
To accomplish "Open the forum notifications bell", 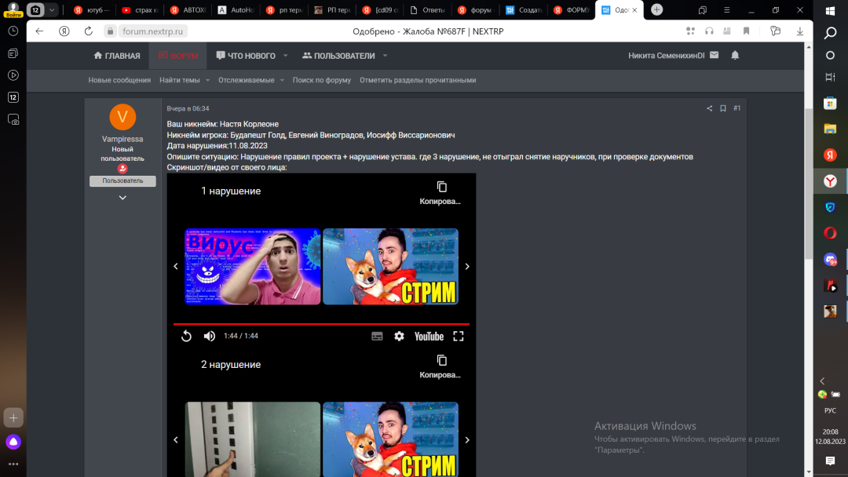I will tap(735, 56).
